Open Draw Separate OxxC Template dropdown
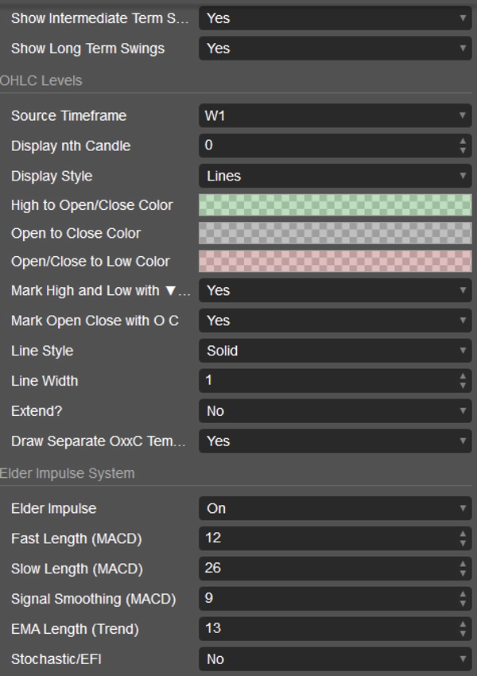The width and height of the screenshot is (477, 676). [335, 441]
